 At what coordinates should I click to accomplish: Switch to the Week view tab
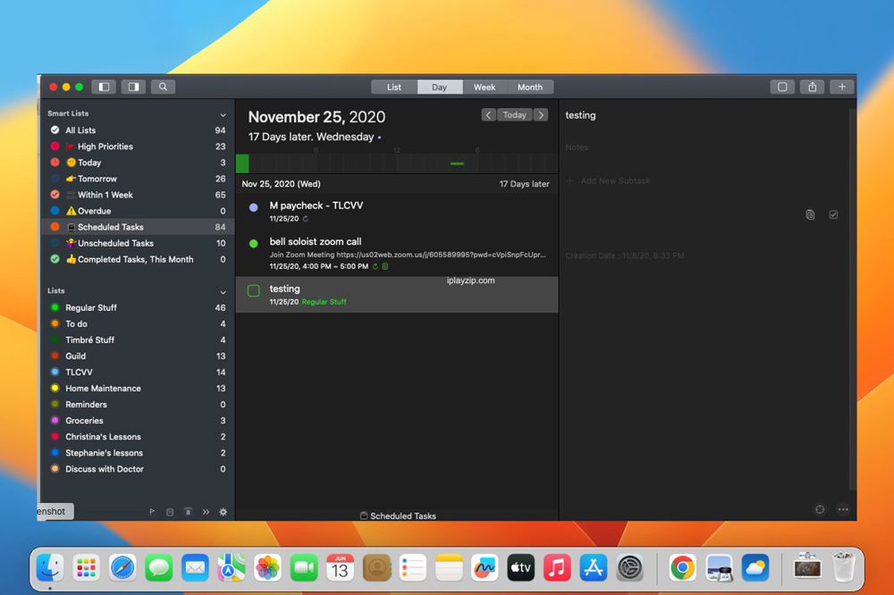(x=485, y=87)
